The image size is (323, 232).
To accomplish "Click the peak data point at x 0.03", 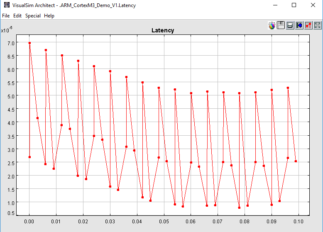I will click(x=110, y=71).
